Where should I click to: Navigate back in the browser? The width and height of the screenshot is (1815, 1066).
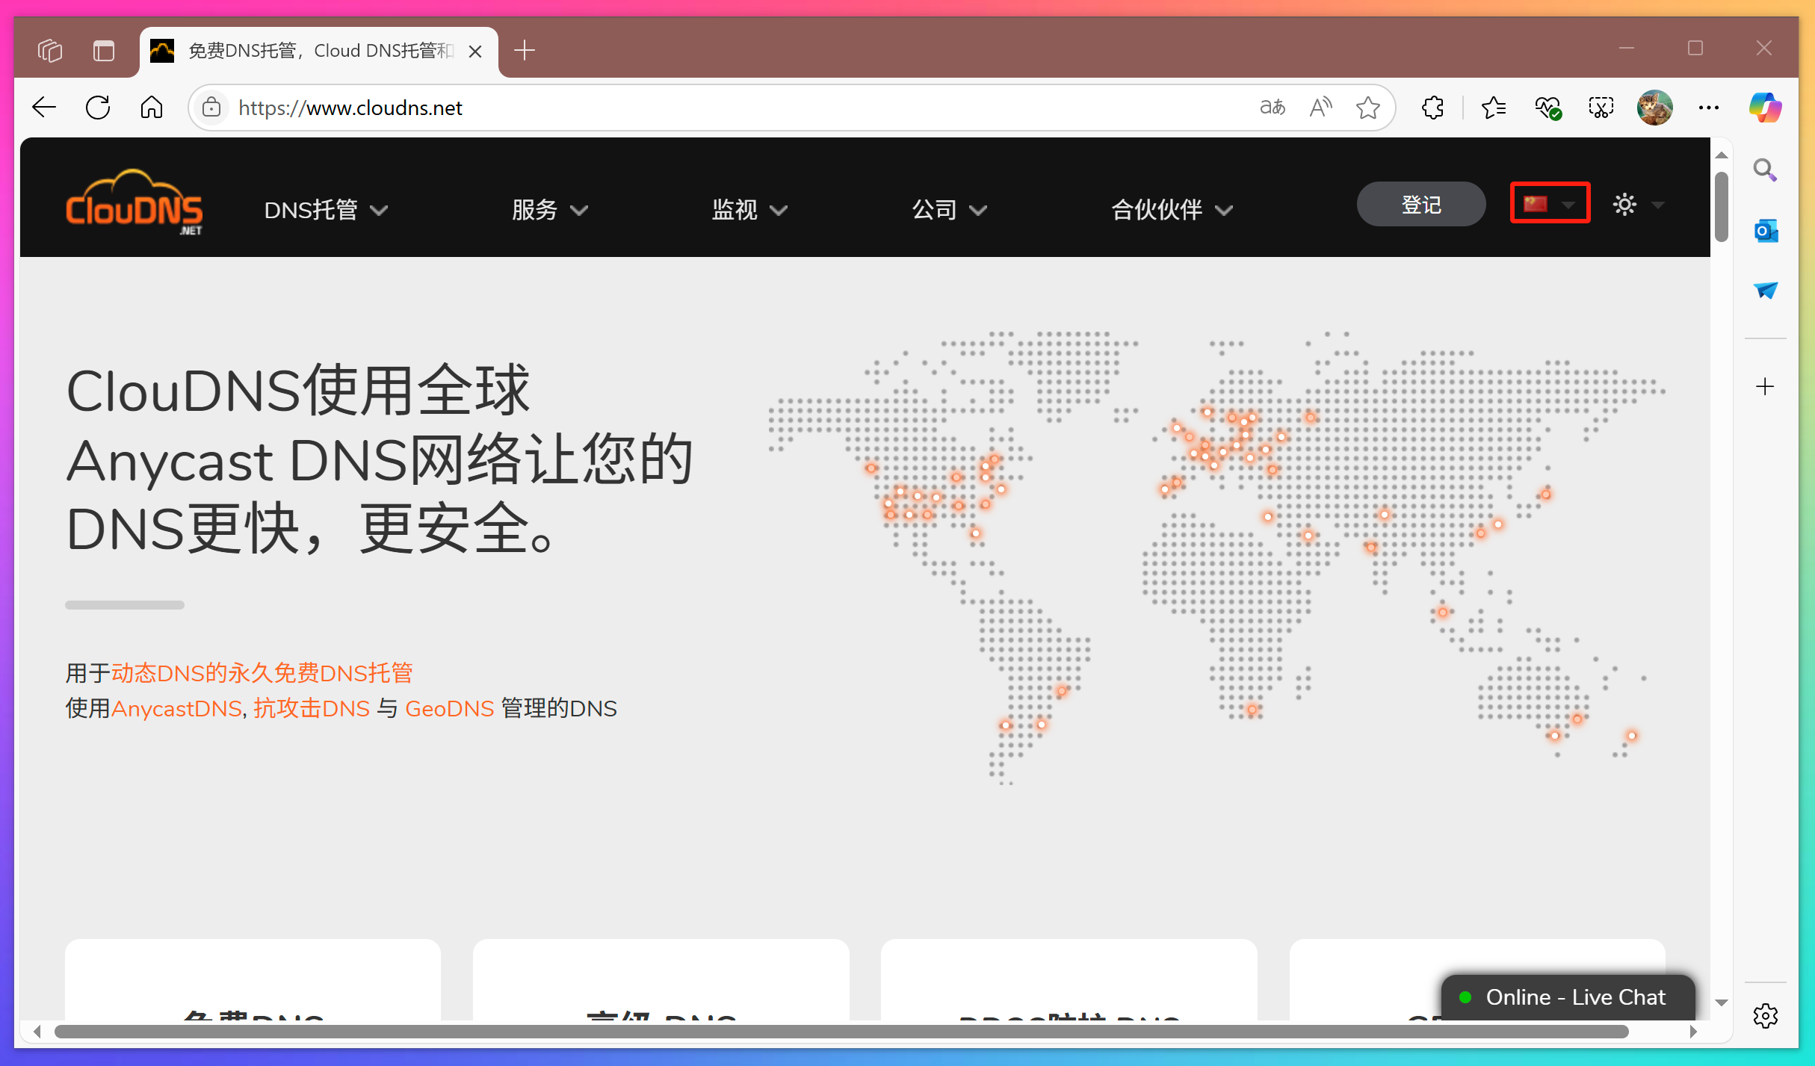pos(44,107)
